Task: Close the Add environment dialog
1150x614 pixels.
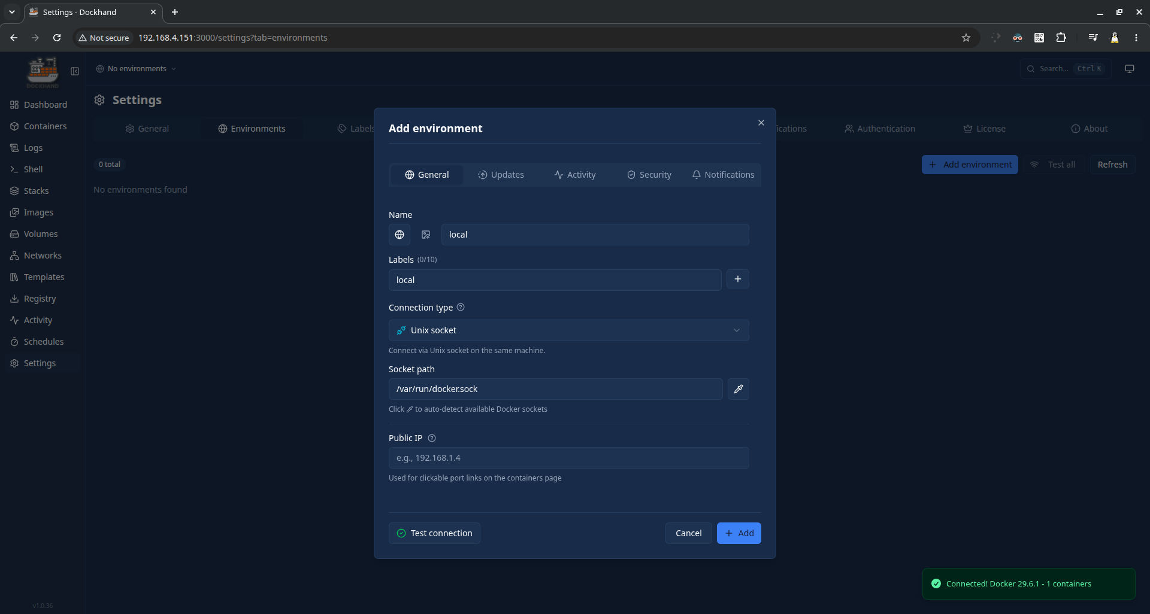Action: 761,123
